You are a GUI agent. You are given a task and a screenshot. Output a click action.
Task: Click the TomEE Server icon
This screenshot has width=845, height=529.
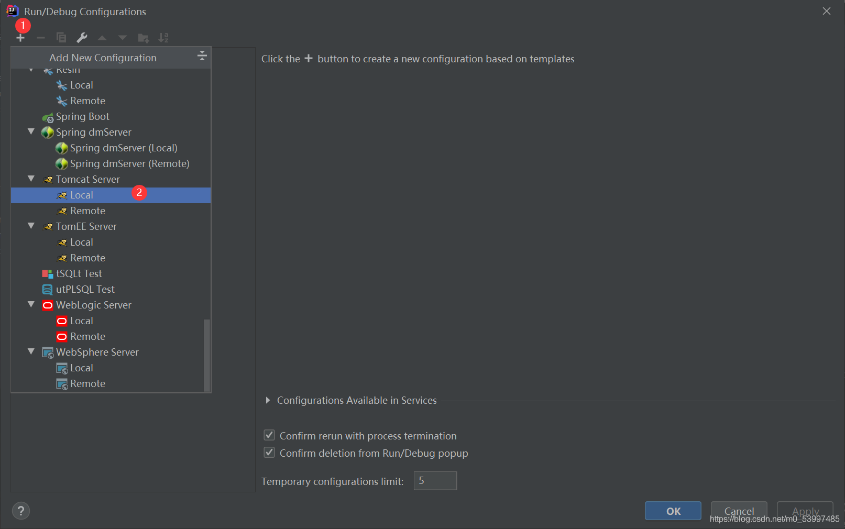point(48,227)
